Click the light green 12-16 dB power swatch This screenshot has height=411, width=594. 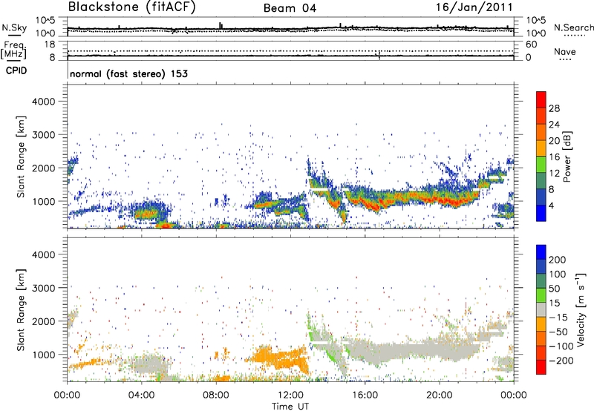[541, 165]
